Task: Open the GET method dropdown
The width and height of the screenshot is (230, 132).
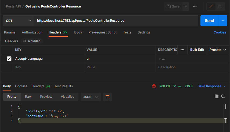Action: [x=19, y=21]
